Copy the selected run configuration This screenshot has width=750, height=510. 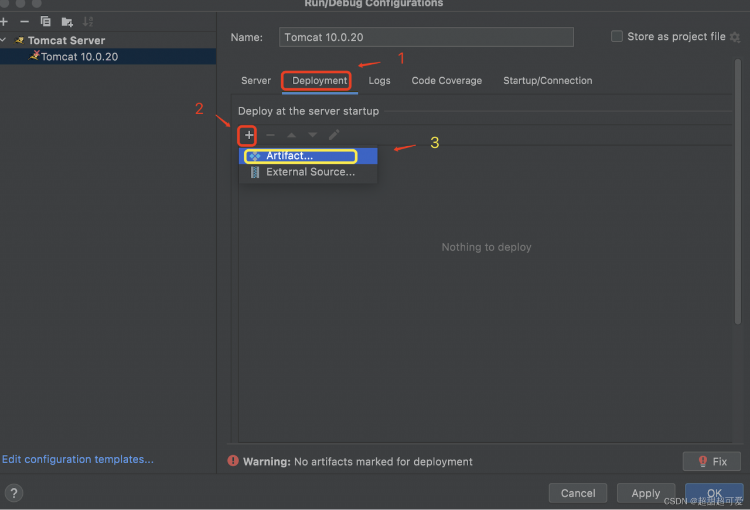click(x=45, y=22)
